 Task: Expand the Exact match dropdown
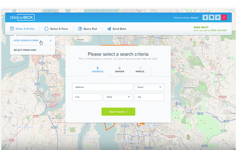click(x=149, y=87)
